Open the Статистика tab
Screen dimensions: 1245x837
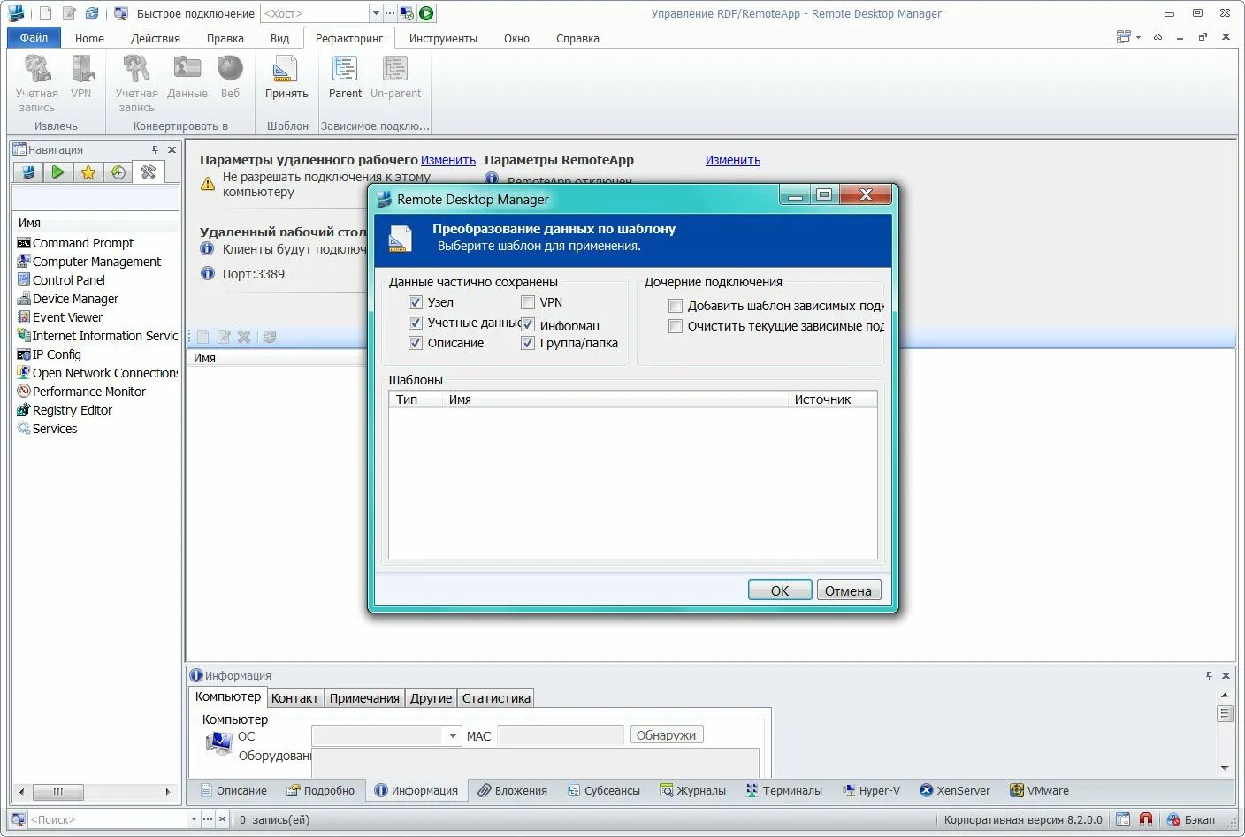[496, 698]
